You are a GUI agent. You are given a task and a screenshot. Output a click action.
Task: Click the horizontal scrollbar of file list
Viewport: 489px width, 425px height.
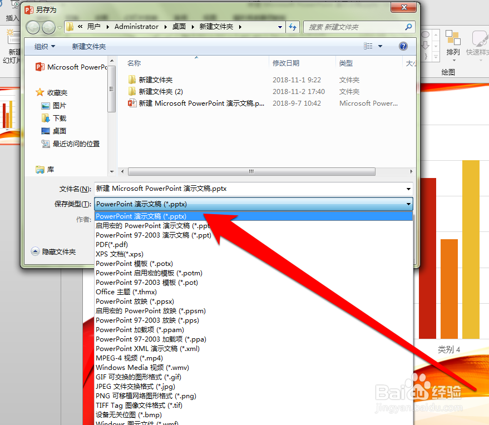tap(251, 171)
